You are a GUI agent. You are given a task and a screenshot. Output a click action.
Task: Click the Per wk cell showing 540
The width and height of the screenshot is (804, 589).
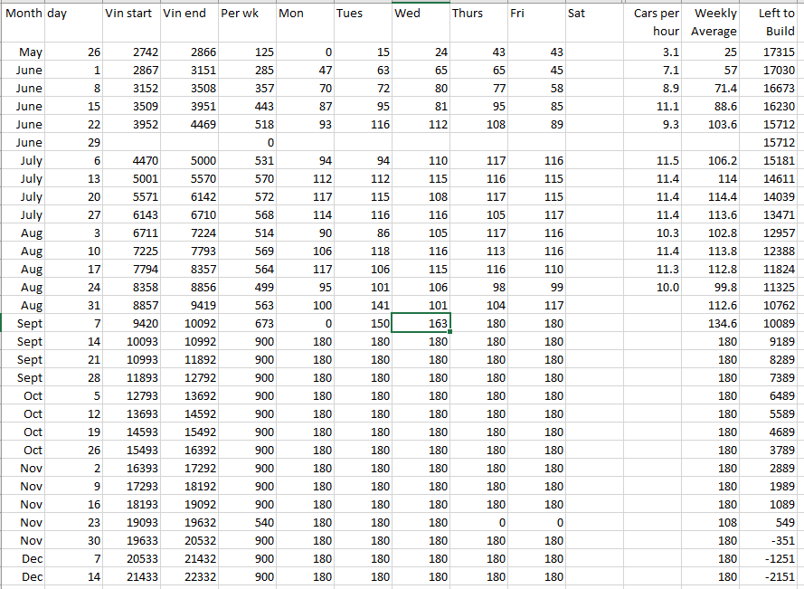pos(247,523)
